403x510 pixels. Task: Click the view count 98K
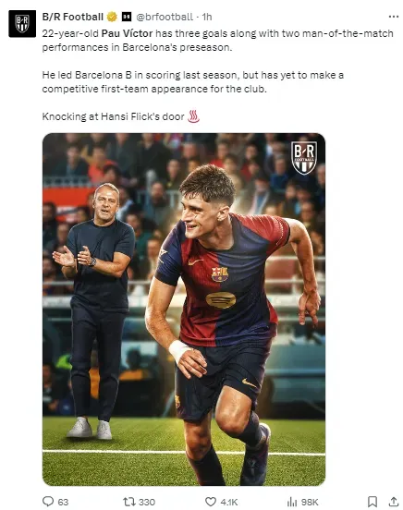pos(310,502)
